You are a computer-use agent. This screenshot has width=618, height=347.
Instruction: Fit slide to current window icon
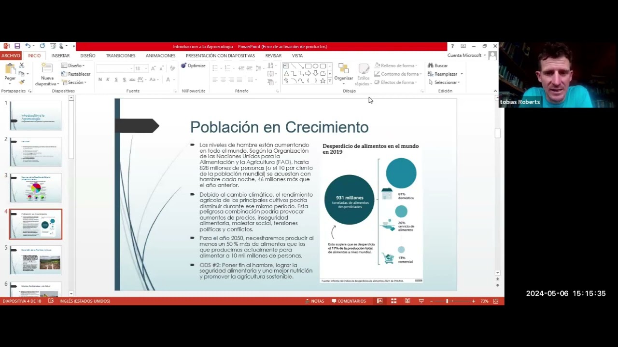tap(495, 301)
